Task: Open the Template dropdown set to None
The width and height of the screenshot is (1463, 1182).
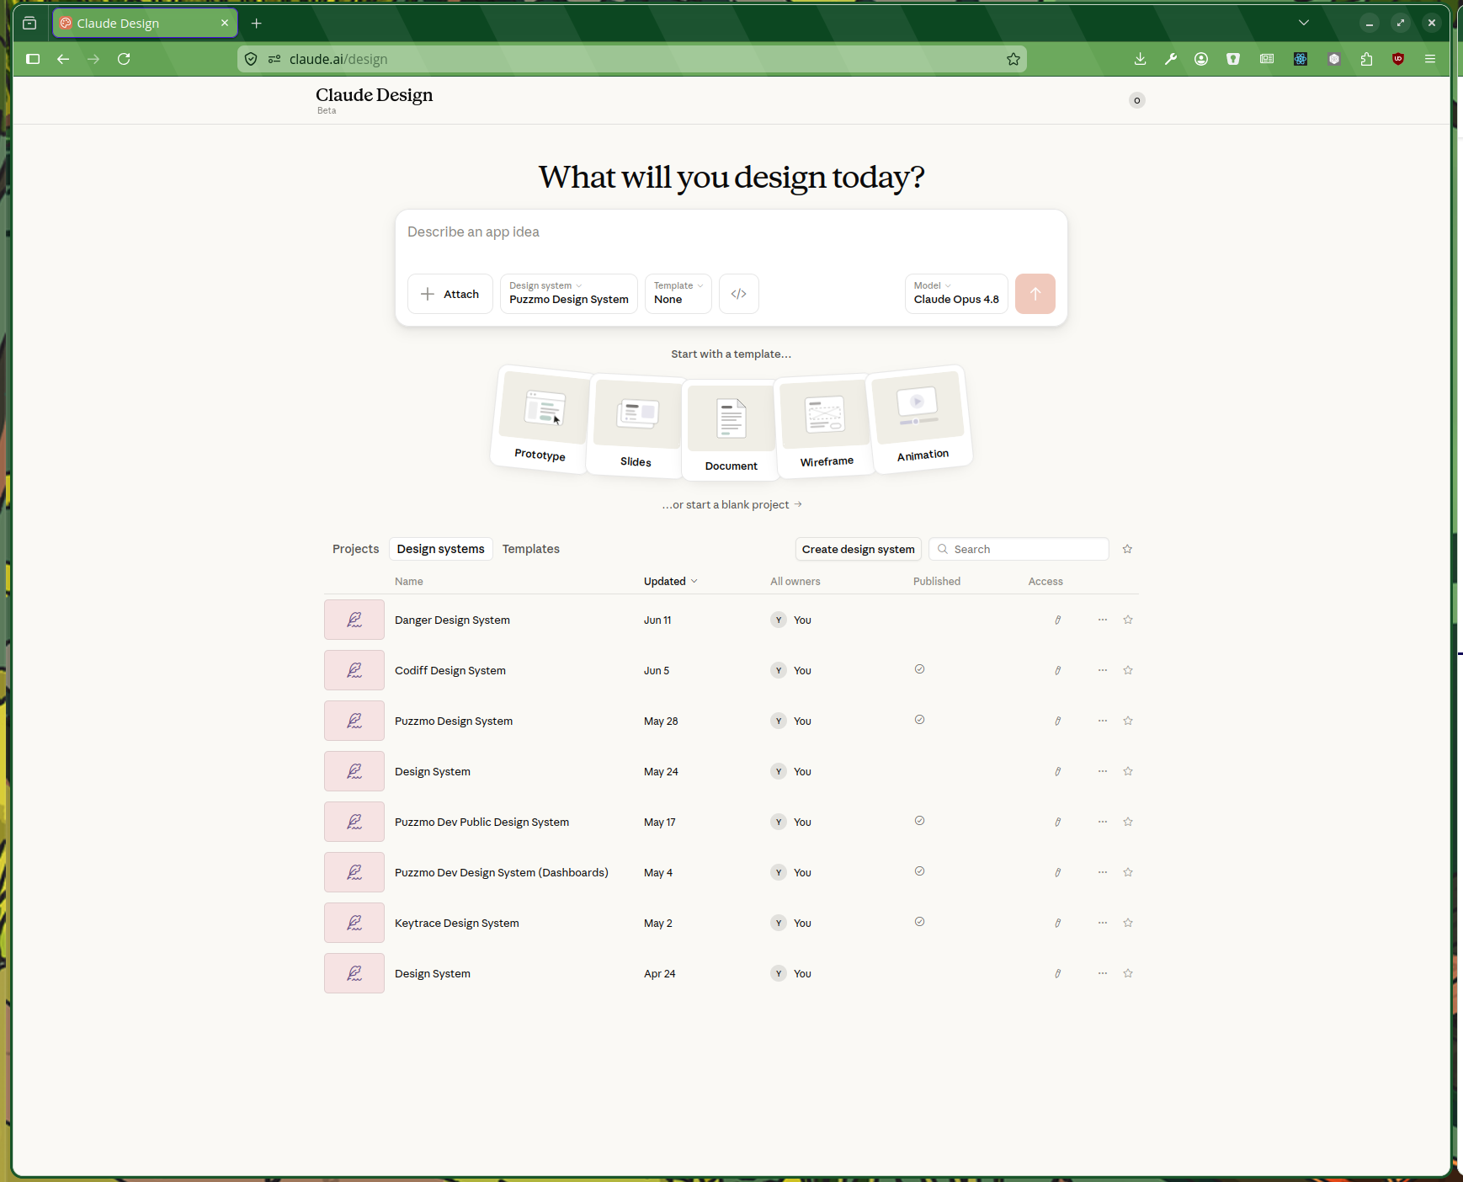Action: [x=678, y=294]
